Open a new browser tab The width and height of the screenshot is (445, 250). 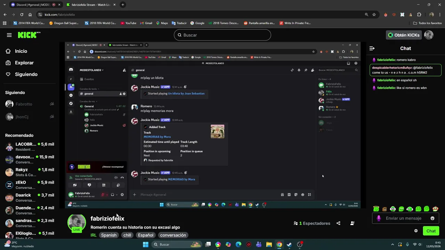(x=123, y=5)
